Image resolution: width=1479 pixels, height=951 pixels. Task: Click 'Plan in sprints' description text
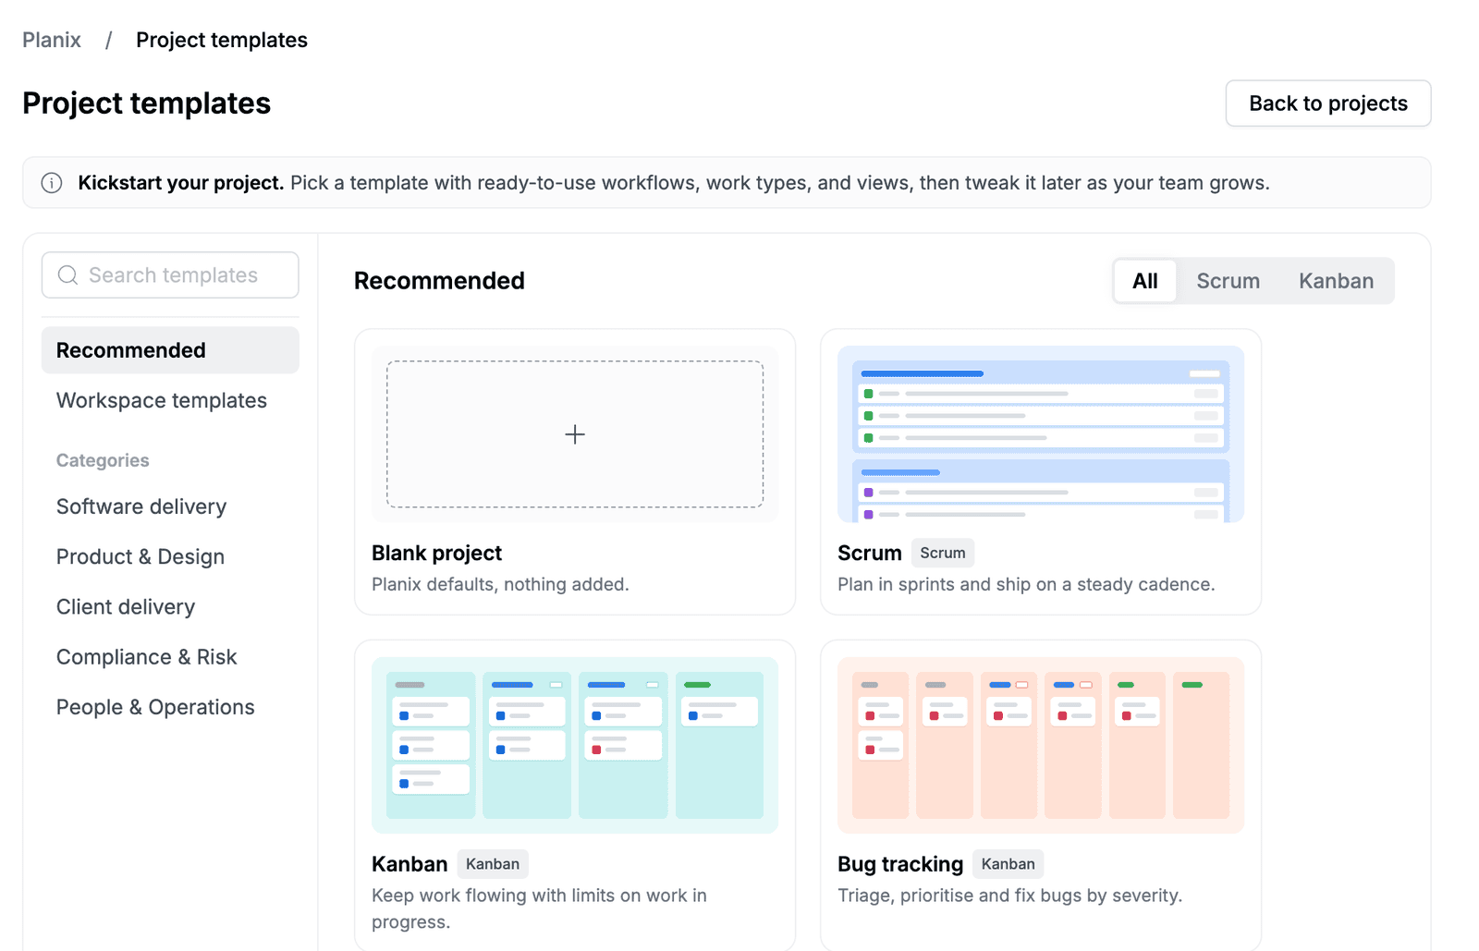tap(1026, 584)
